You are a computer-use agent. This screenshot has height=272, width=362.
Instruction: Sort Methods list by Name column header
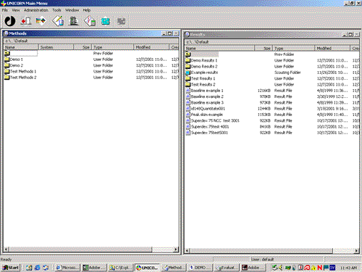(21, 47)
